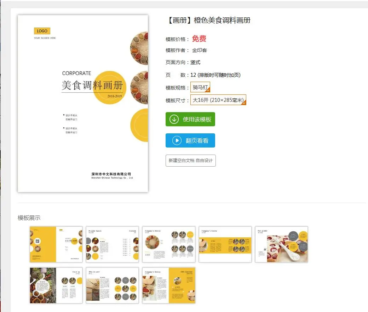This screenshot has width=368, height=312.
Task: Select the 大16开 (210×285毫米) size option
Action: (218, 100)
